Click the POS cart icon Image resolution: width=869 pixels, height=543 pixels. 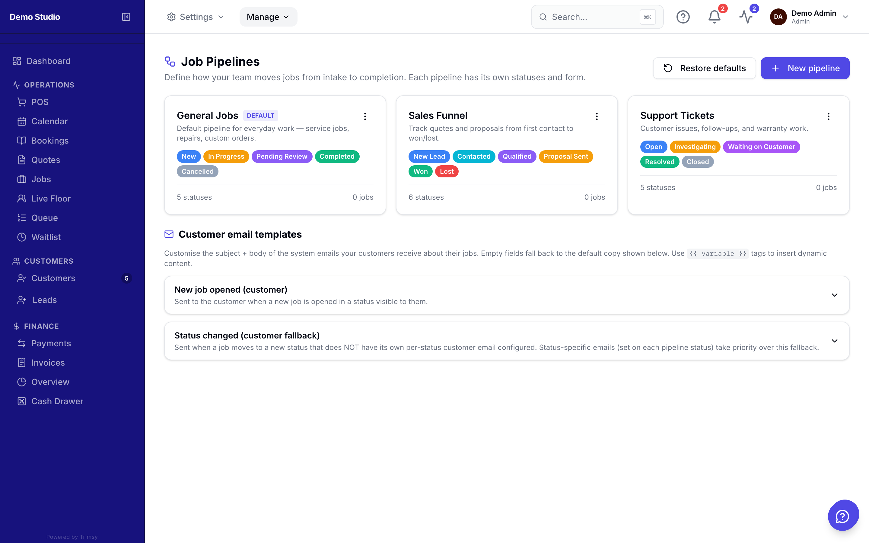pyautogui.click(x=21, y=102)
